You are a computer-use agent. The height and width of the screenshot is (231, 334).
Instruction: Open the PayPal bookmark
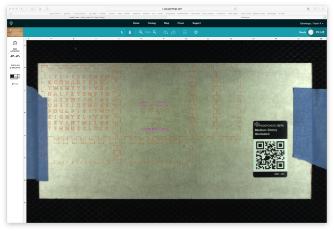[127, 13]
